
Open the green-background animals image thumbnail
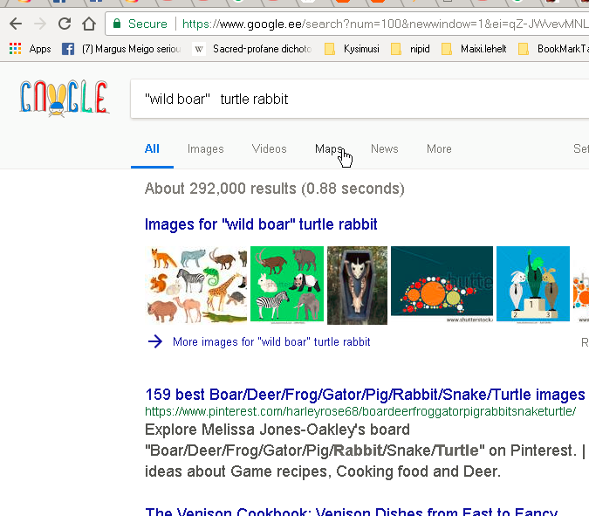(x=287, y=285)
